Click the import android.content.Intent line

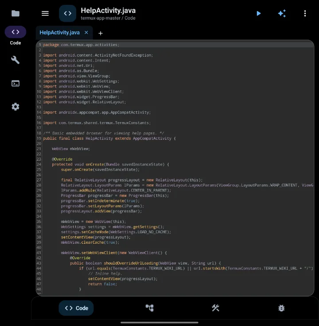tap(77, 60)
